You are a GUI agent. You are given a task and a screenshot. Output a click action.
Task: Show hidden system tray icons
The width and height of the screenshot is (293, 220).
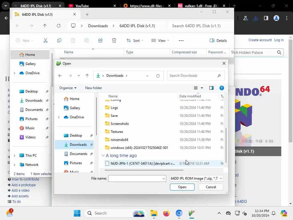click(x=219, y=213)
